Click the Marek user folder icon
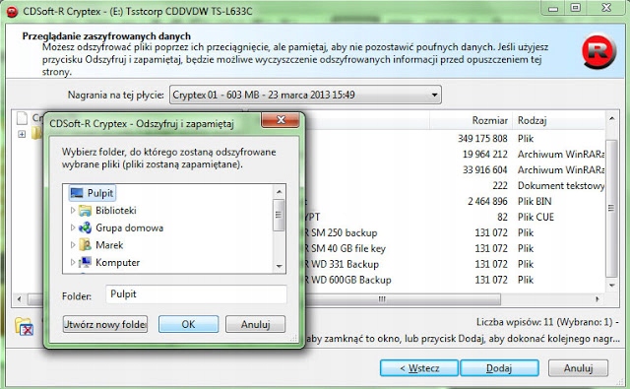 point(85,245)
